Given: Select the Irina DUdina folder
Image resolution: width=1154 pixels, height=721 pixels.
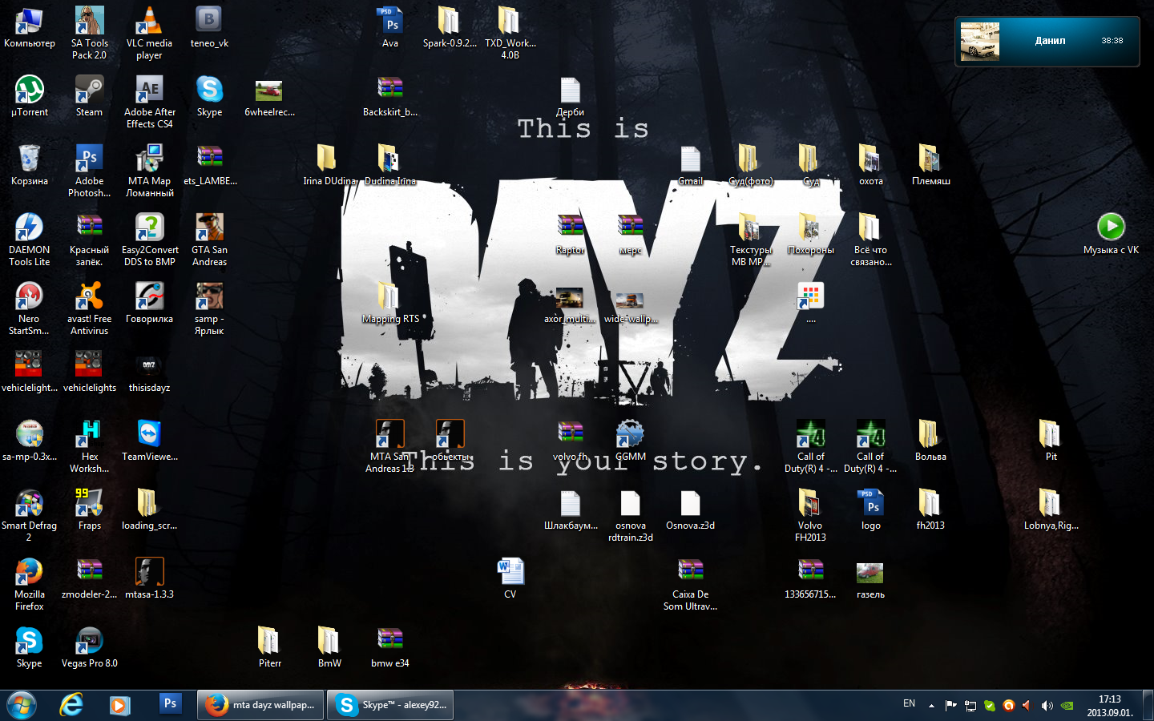Looking at the screenshot, I should pyautogui.click(x=329, y=166).
